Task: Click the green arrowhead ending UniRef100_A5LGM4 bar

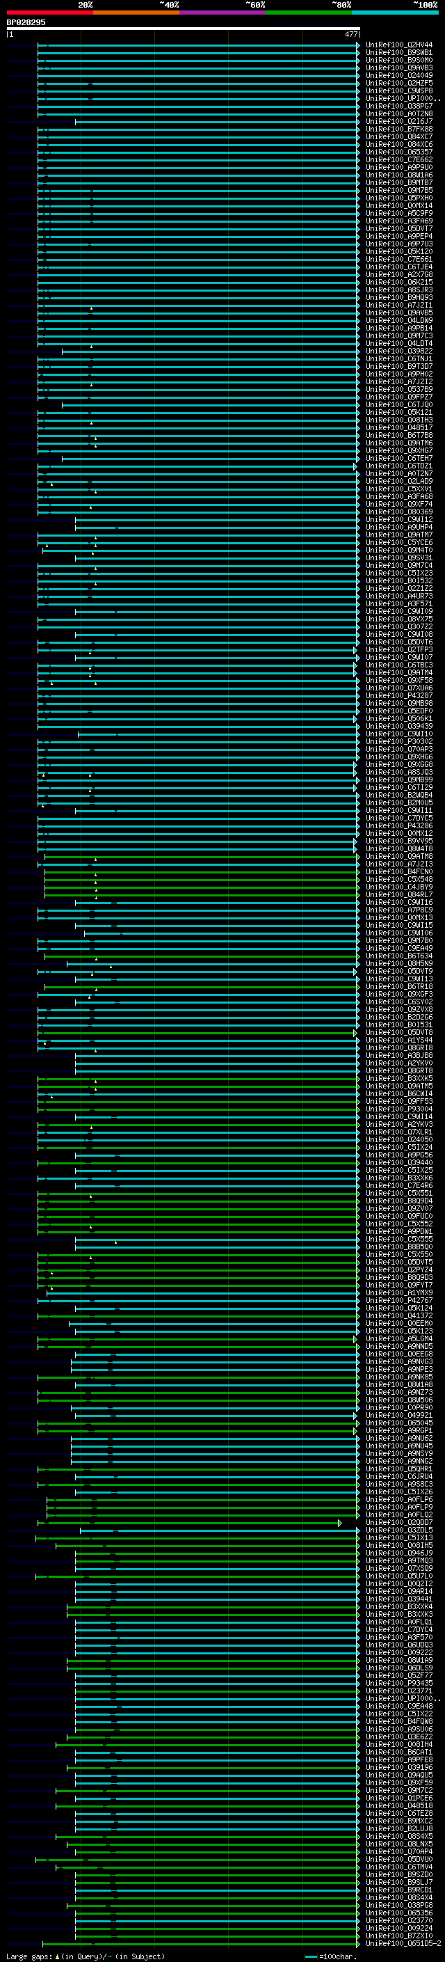Action: tap(355, 1339)
